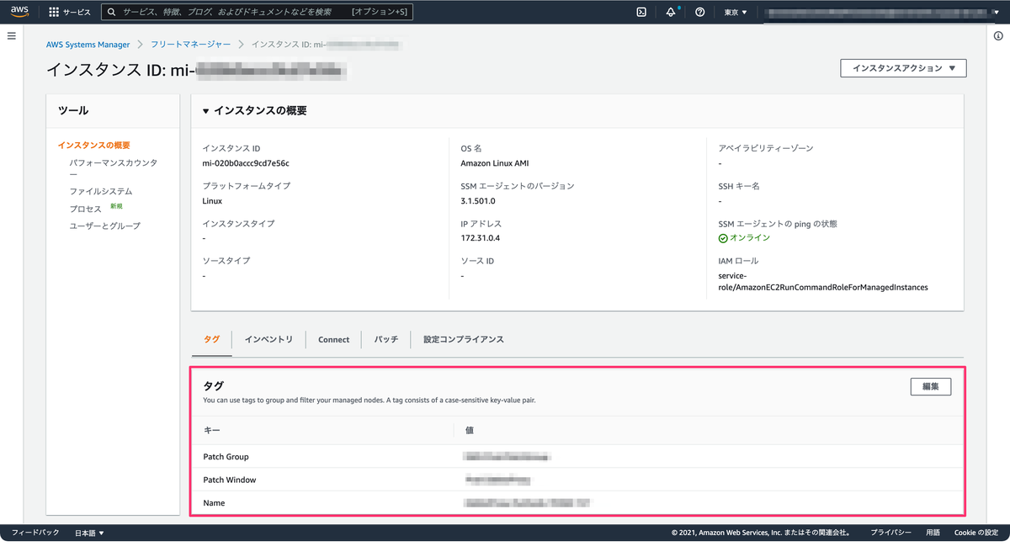The width and height of the screenshot is (1010, 557).
Task: Open ユーザーとグループ in tools panel
Action: point(105,225)
